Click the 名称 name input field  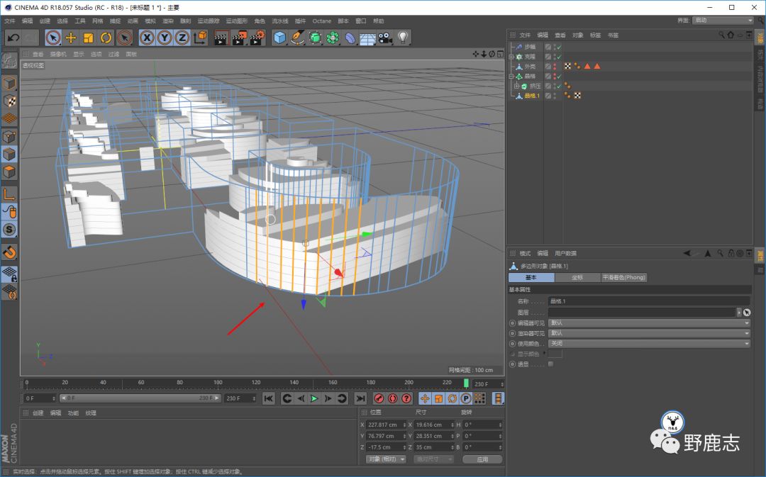[x=649, y=301]
